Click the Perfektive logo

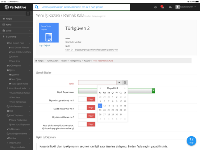15,7
